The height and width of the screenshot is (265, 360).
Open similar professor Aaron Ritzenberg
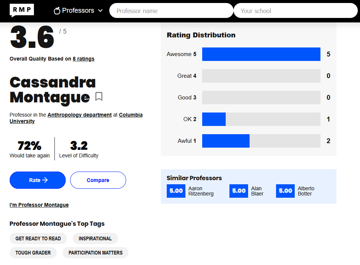201,191
